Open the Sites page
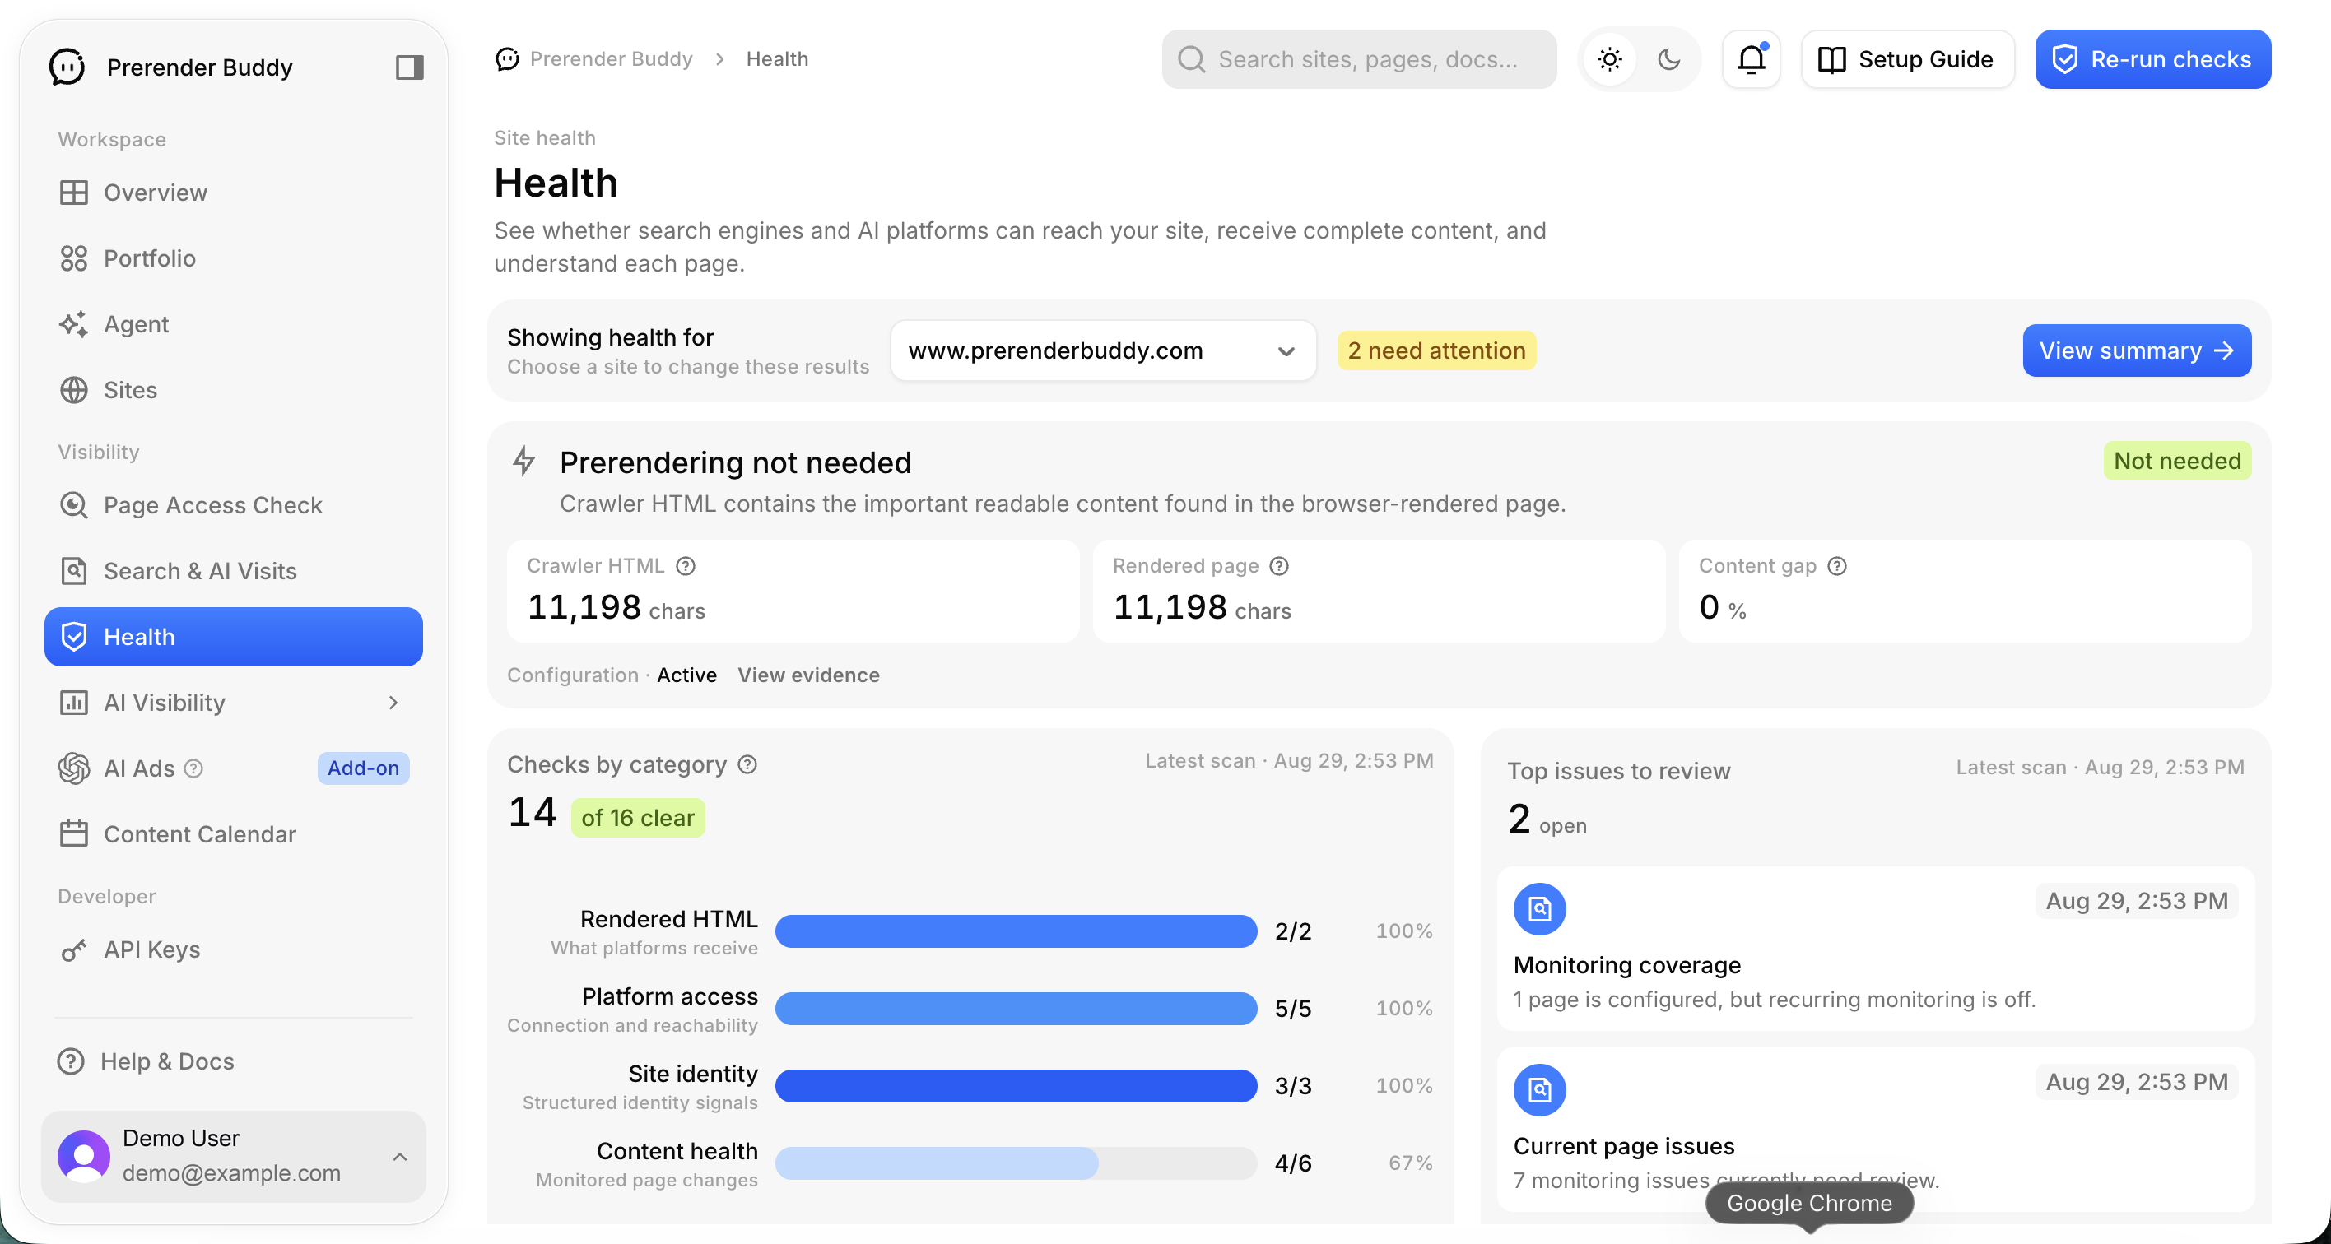This screenshot has height=1244, width=2331. [234, 390]
